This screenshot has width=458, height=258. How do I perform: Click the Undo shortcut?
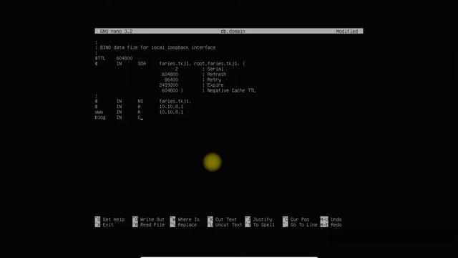pos(331,219)
